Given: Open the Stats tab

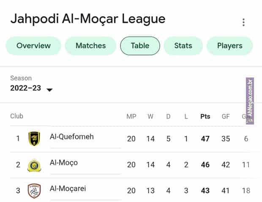Looking at the screenshot, I should pyautogui.click(x=183, y=46).
